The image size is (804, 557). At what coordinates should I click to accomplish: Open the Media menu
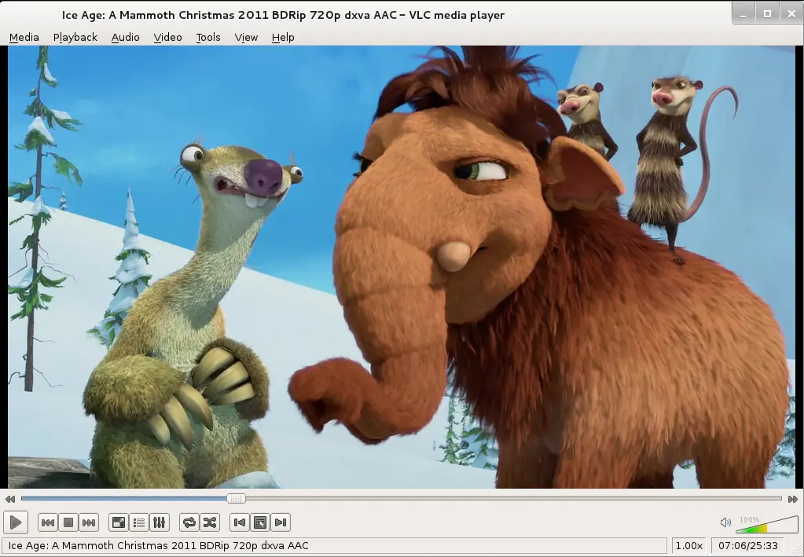coord(24,38)
